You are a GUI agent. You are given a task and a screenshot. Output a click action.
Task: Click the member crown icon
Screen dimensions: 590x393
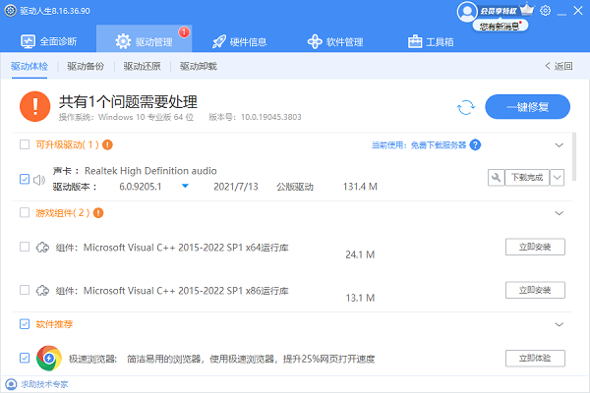click(x=526, y=9)
